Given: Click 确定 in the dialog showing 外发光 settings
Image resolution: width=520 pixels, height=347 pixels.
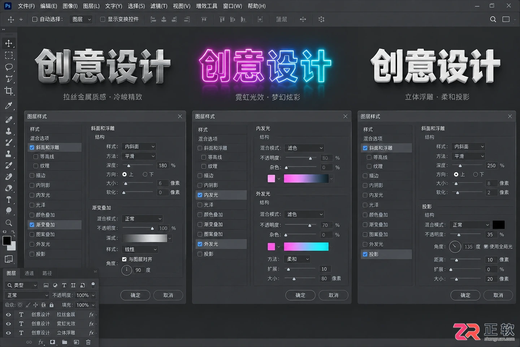Looking at the screenshot, I should point(300,295).
